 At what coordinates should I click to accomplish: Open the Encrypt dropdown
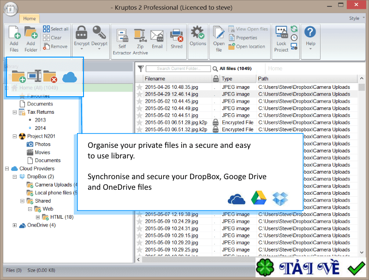pyautogui.click(x=82, y=38)
